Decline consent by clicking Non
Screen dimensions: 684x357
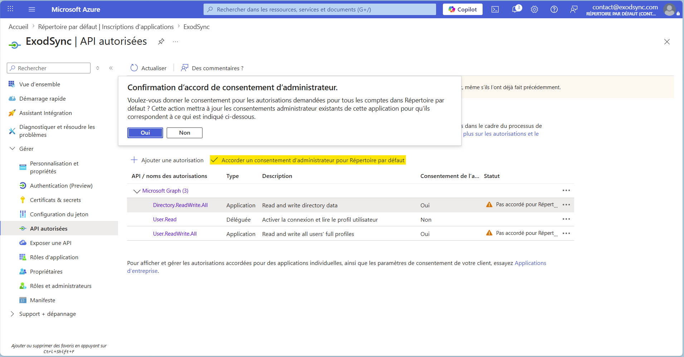pos(185,133)
